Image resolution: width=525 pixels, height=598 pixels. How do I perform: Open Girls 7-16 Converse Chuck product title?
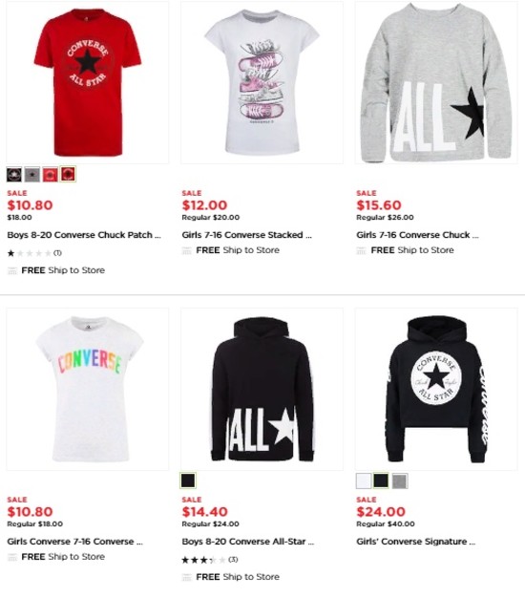[417, 235]
